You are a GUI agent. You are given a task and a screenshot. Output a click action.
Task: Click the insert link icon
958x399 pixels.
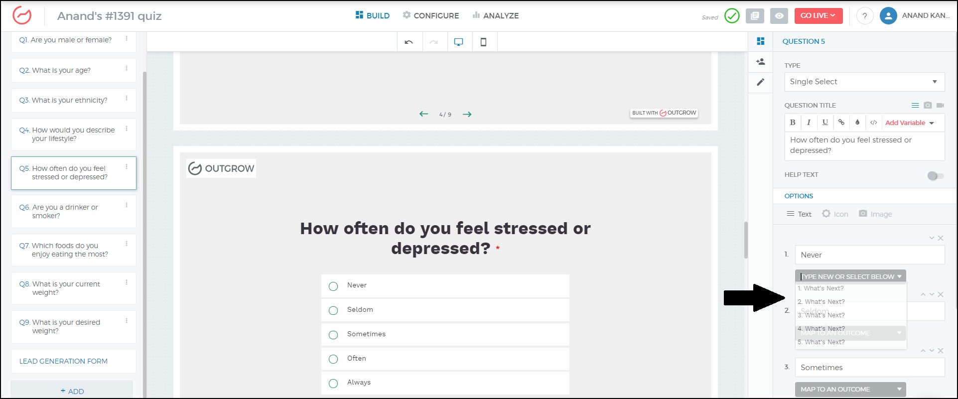pyautogui.click(x=841, y=123)
